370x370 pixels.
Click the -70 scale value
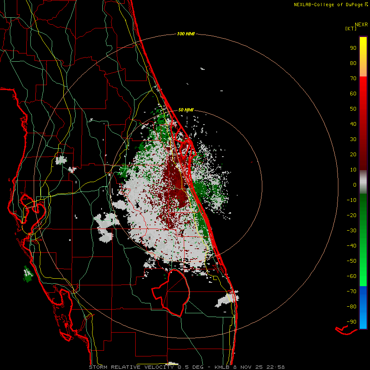(351, 291)
